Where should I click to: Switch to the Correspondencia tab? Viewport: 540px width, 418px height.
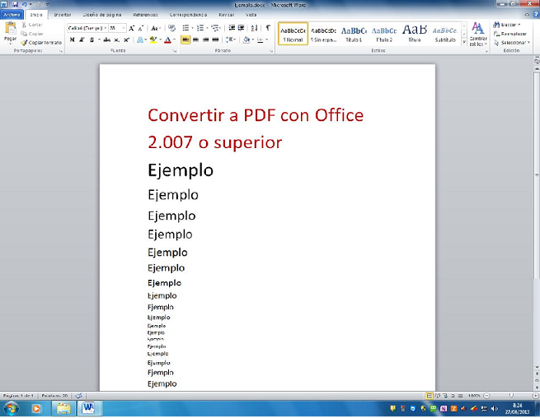pyautogui.click(x=188, y=15)
